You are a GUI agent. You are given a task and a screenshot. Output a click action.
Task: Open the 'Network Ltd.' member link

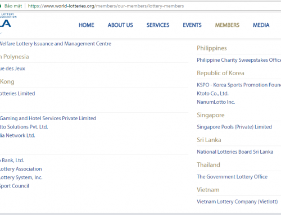tap(17, 135)
